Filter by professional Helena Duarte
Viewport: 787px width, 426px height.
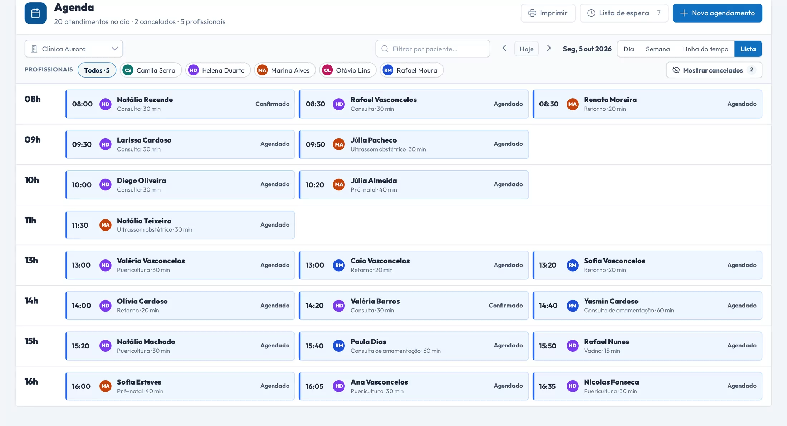[218, 70]
